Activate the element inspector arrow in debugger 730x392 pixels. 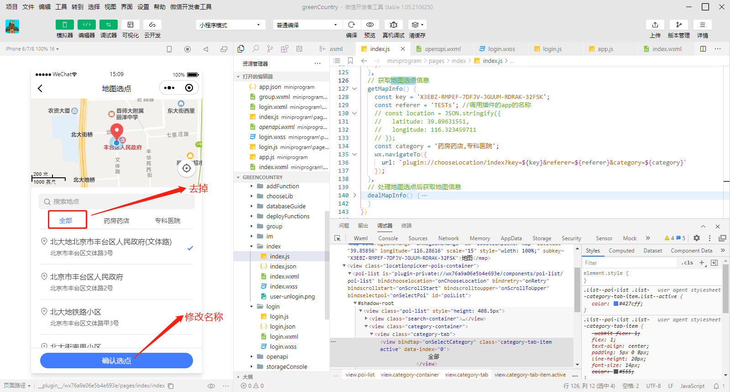click(338, 238)
